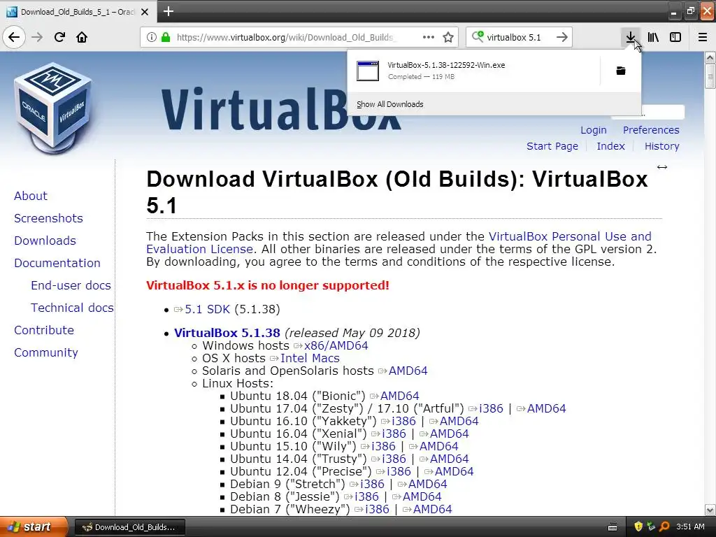Open site information icon in address bar
The height and width of the screenshot is (537, 716).
click(x=152, y=37)
